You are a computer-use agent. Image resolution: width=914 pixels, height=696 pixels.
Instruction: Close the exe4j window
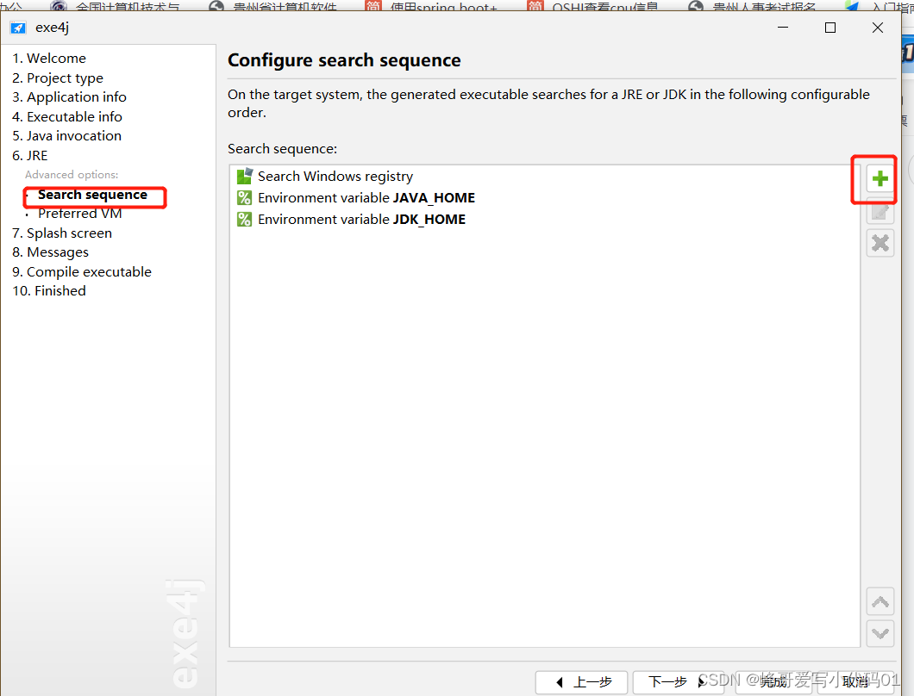click(x=877, y=28)
